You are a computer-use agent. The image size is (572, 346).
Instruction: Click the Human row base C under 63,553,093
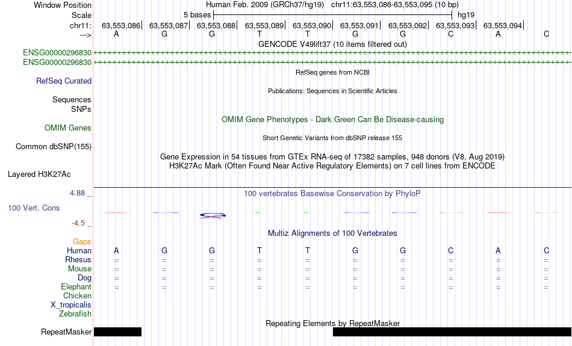click(450, 251)
